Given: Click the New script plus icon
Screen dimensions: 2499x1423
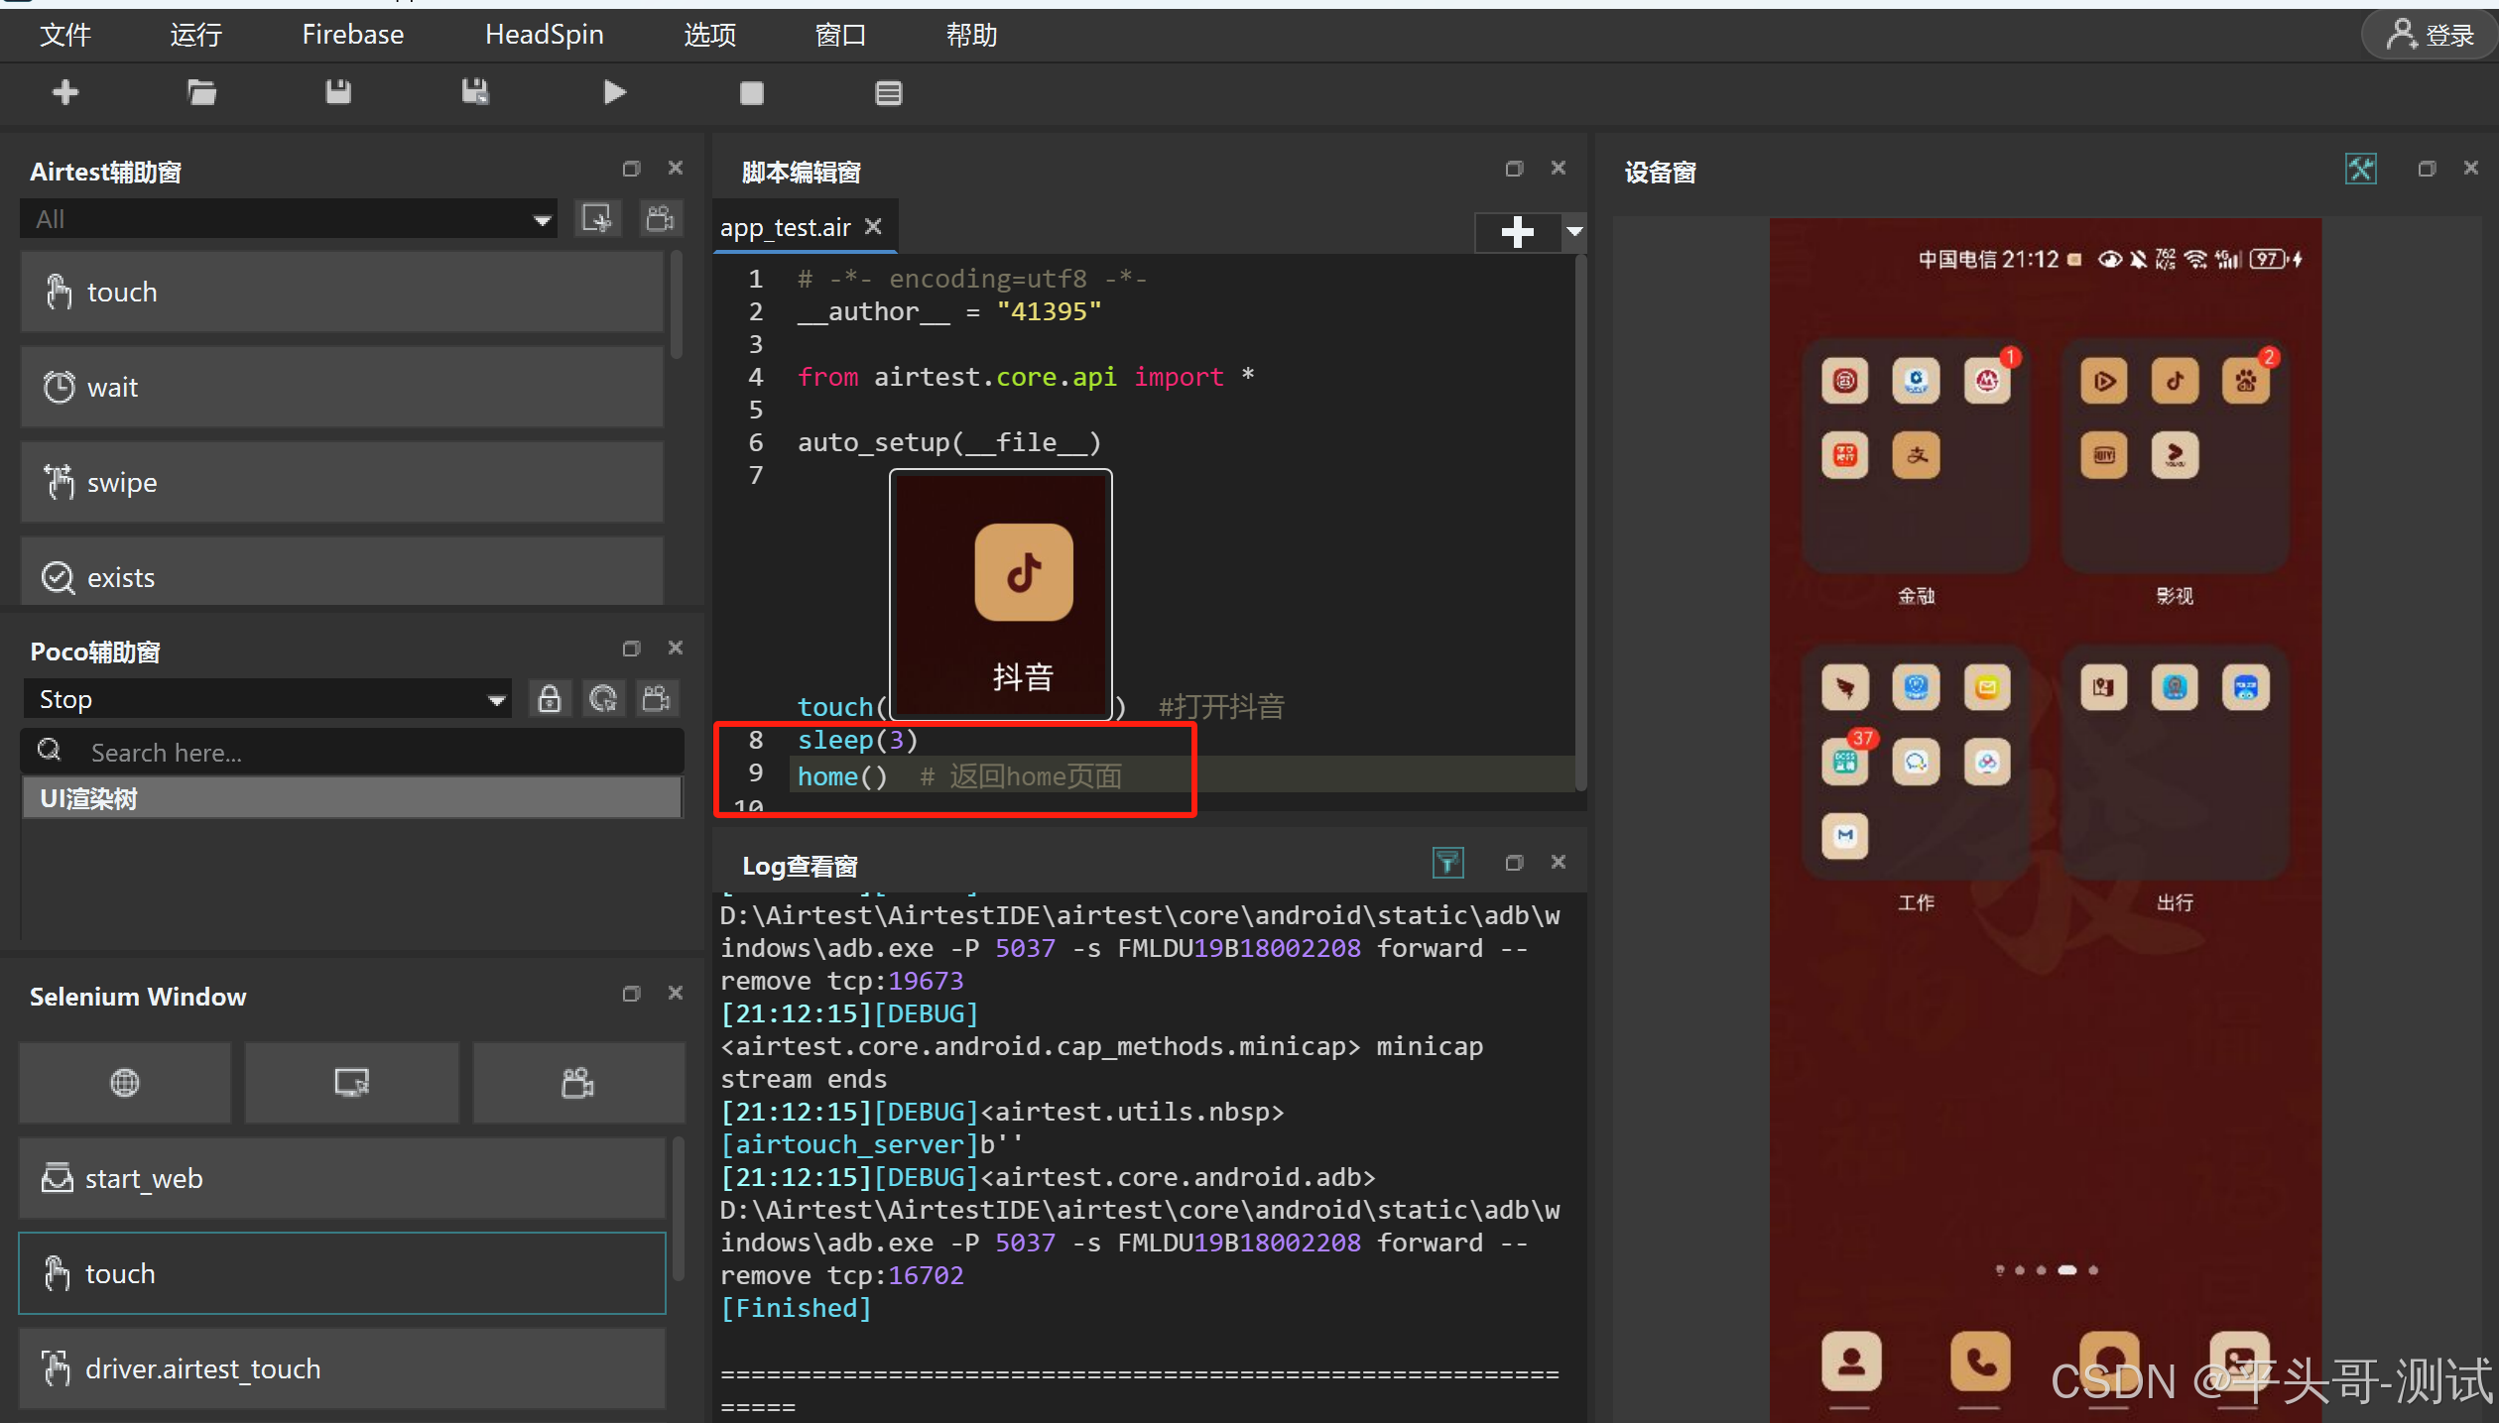Looking at the screenshot, I should coord(65,93).
